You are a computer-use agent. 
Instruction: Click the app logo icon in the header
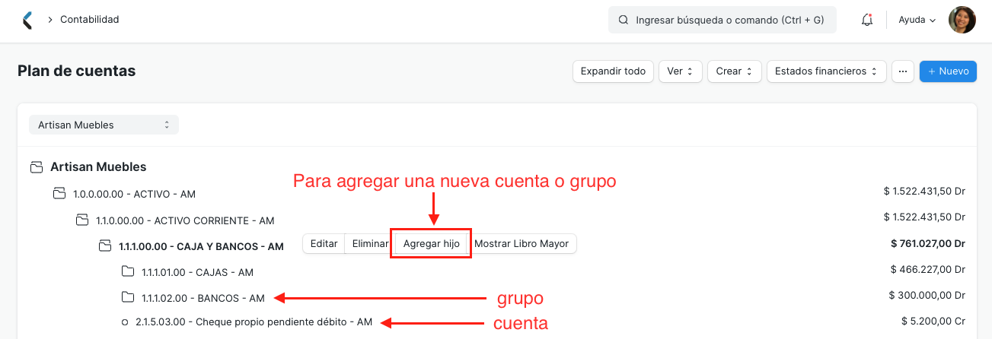[28, 20]
